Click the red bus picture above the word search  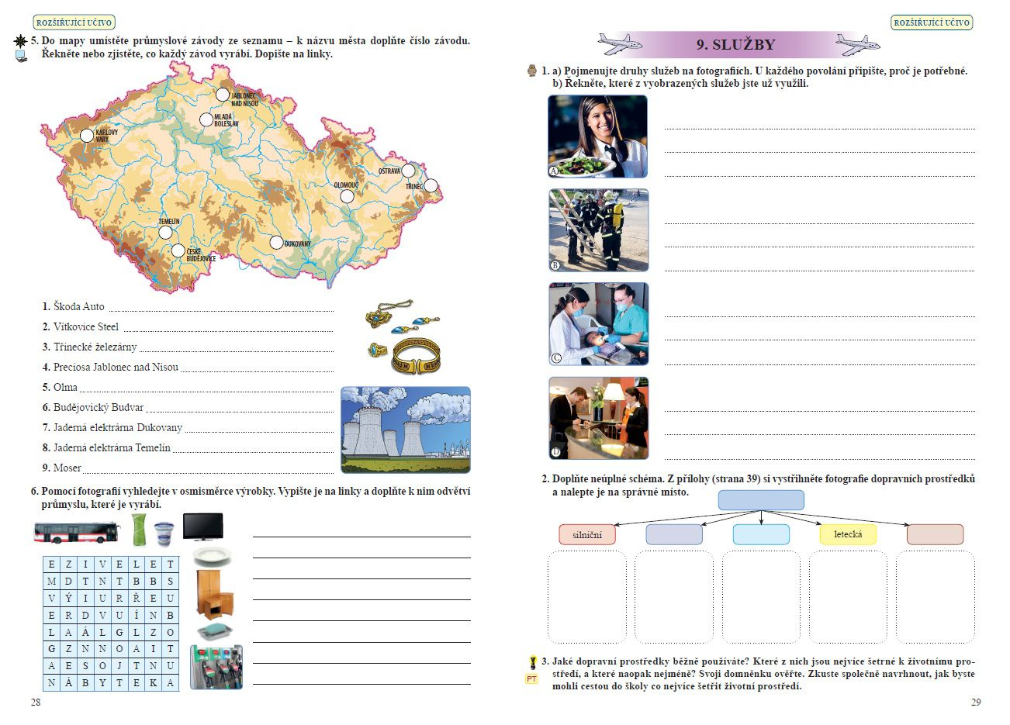point(76,532)
